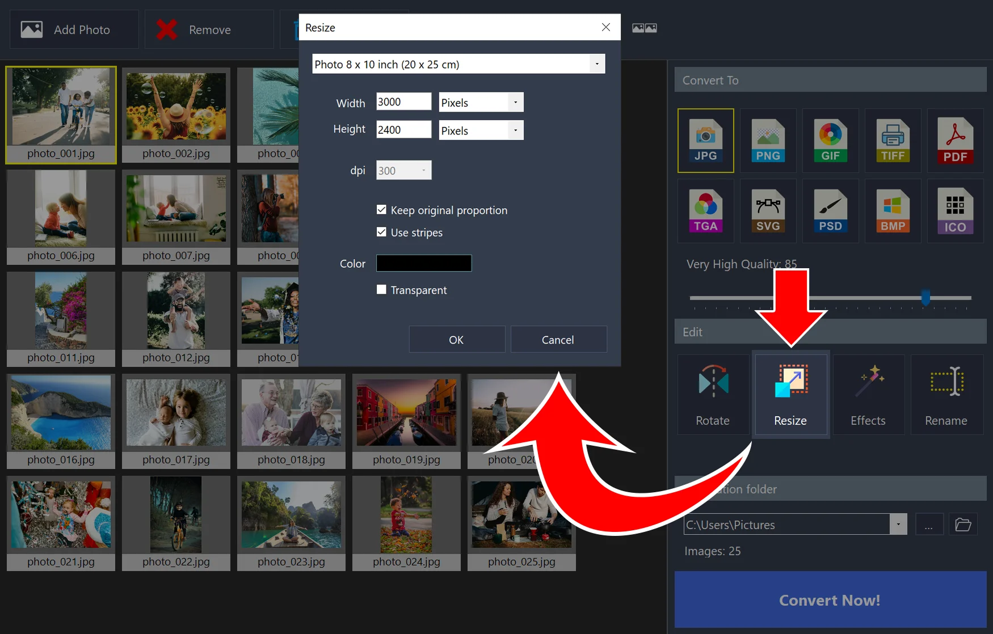Screen dimensions: 993x634
Task: Open destination folder in explorer
Action: click(x=963, y=525)
